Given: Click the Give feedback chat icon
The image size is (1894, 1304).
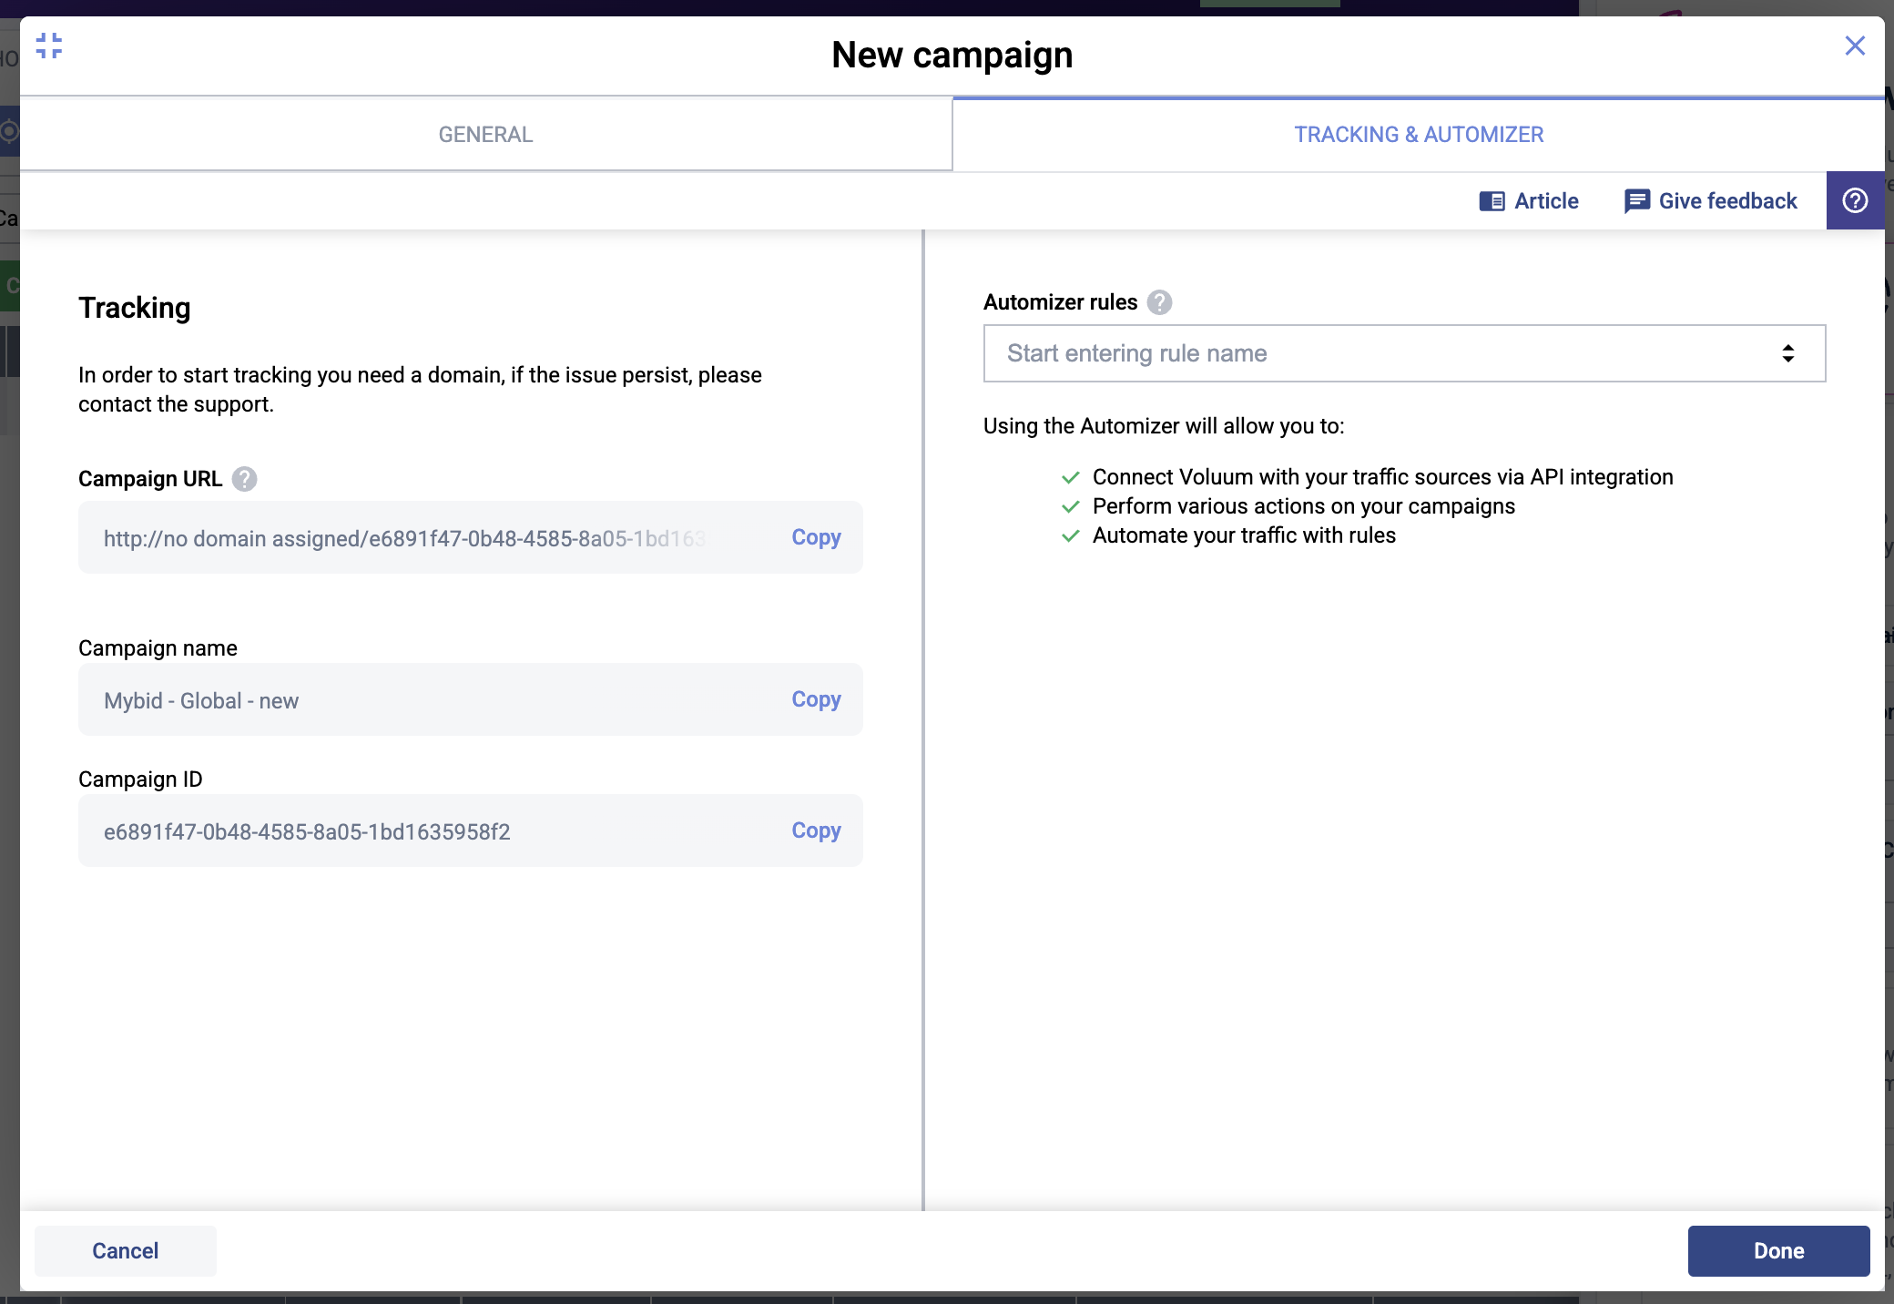Looking at the screenshot, I should coord(1636,201).
